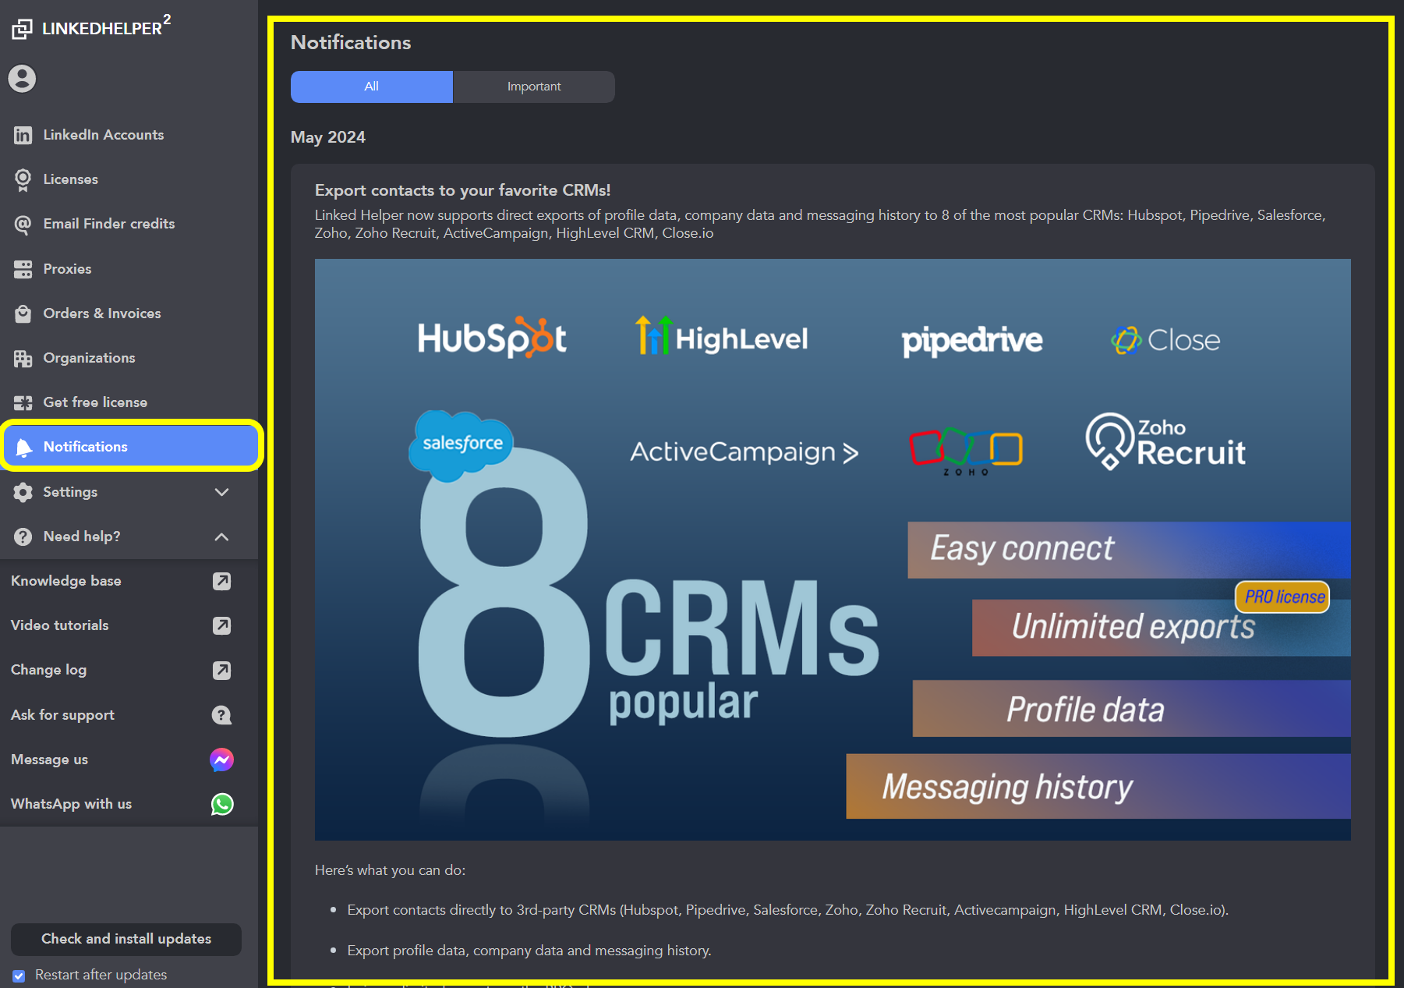Click the Settings gear icon
Image resolution: width=1404 pixels, height=988 pixels.
tap(23, 492)
